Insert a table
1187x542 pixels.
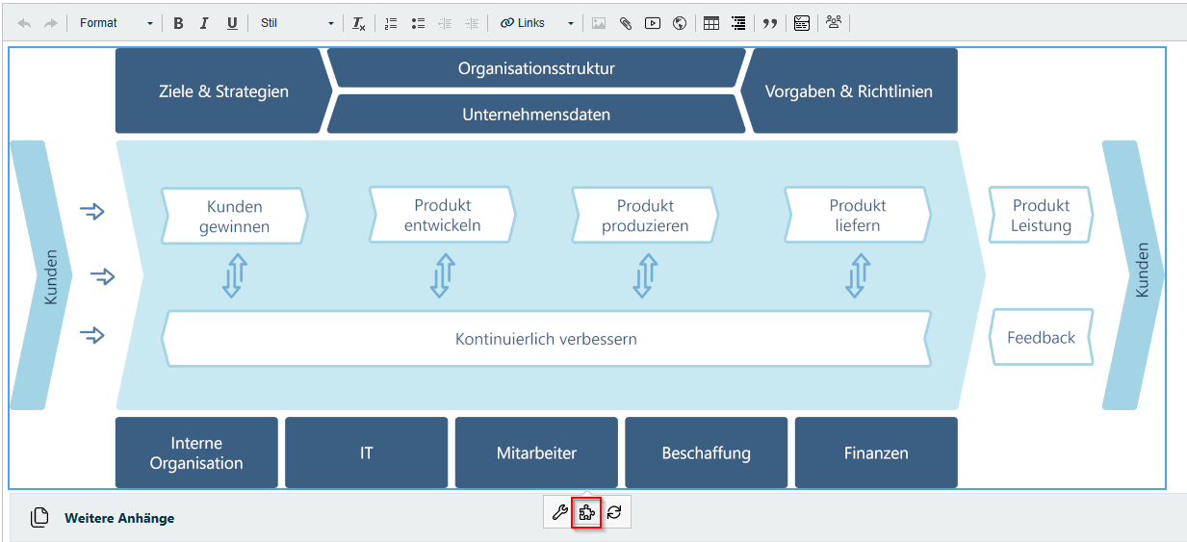[x=711, y=23]
